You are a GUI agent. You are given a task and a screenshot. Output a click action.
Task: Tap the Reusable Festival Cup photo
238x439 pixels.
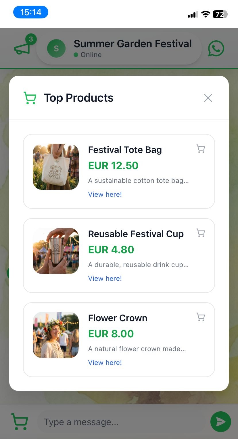pyautogui.click(x=56, y=251)
